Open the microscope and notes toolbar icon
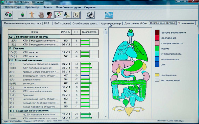The width and height of the screenshot is (199, 124). pyautogui.click(x=67, y=15)
